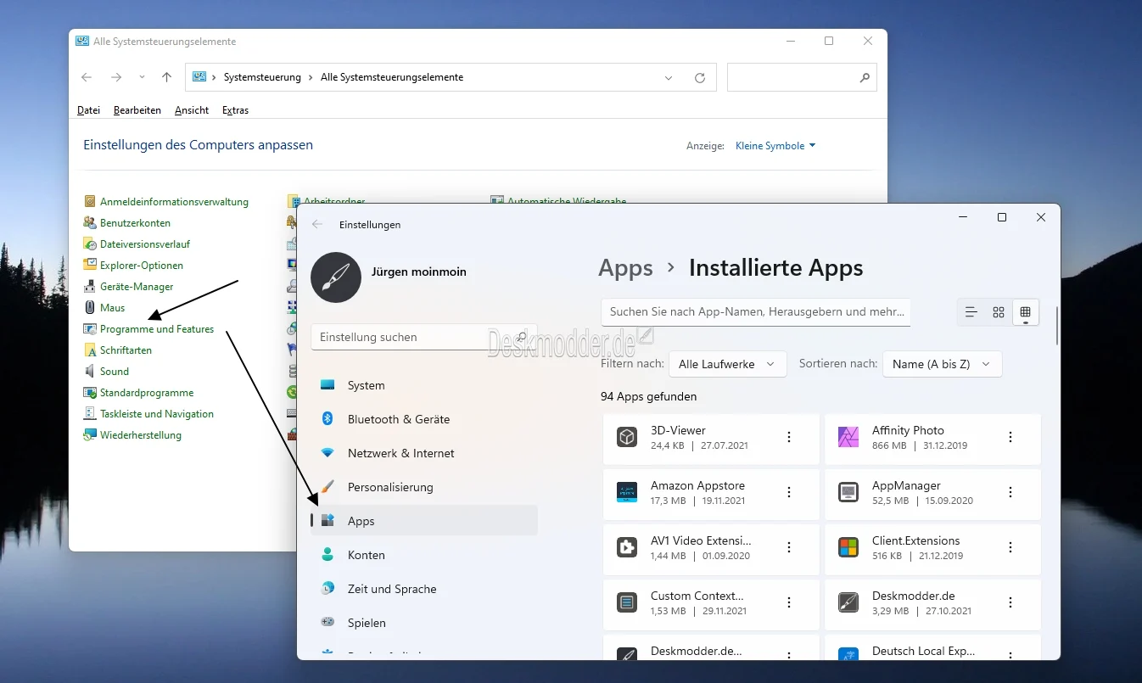1142x683 pixels.
Task: Open more options for AppManager
Action: pos(1010,492)
